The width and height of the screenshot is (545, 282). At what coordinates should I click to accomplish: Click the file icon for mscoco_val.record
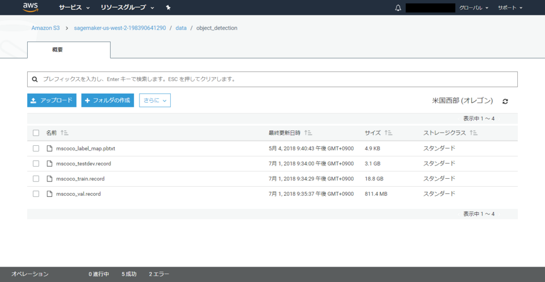pyautogui.click(x=49, y=194)
